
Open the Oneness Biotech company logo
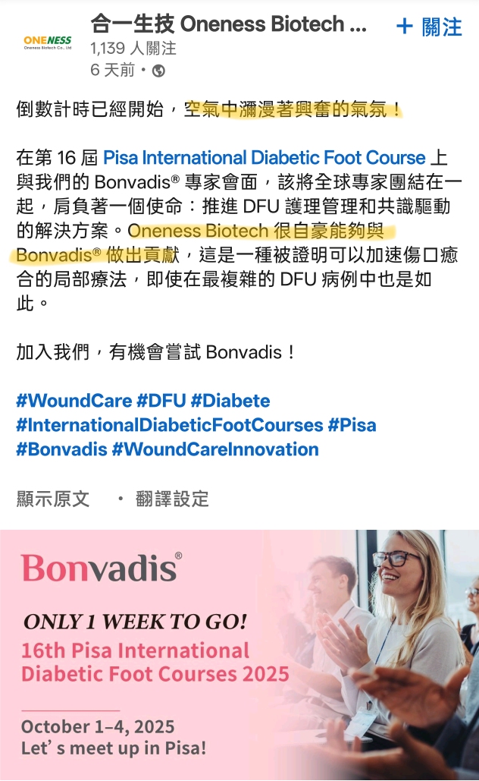coord(48,43)
